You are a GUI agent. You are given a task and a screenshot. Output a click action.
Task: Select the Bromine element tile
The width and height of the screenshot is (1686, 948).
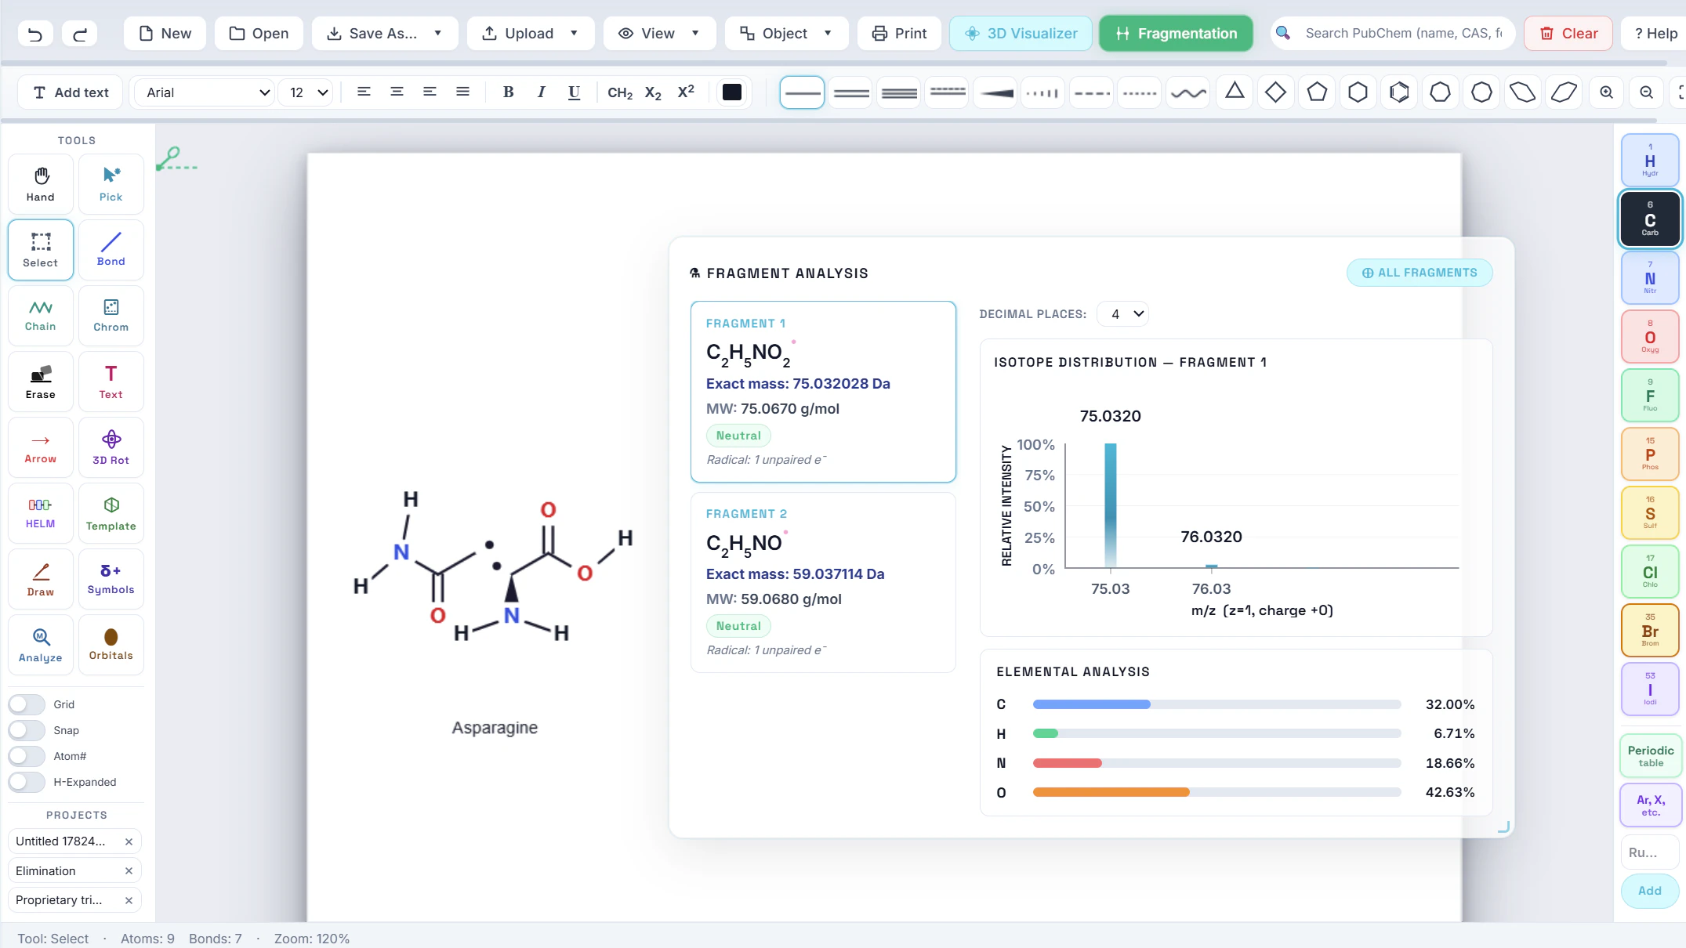[1650, 630]
